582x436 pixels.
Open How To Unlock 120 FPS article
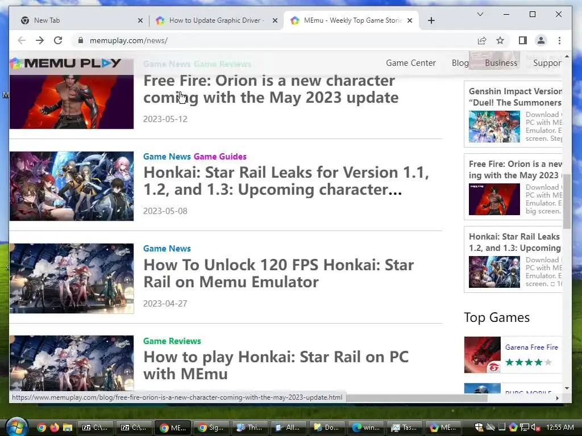click(x=278, y=273)
